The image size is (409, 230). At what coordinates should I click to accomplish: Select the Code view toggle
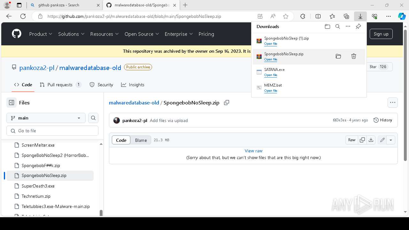pyautogui.click(x=121, y=140)
